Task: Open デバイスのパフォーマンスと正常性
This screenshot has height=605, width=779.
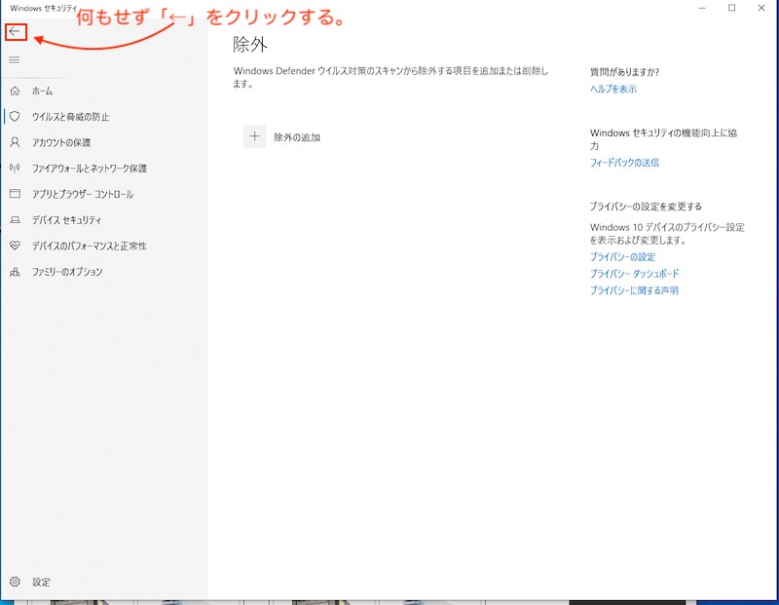Action: click(x=89, y=246)
